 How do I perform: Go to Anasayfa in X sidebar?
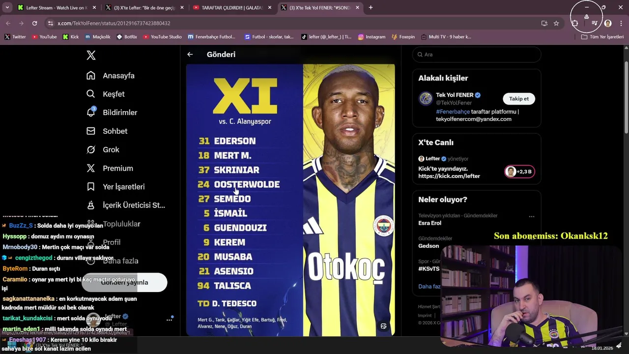click(111, 76)
